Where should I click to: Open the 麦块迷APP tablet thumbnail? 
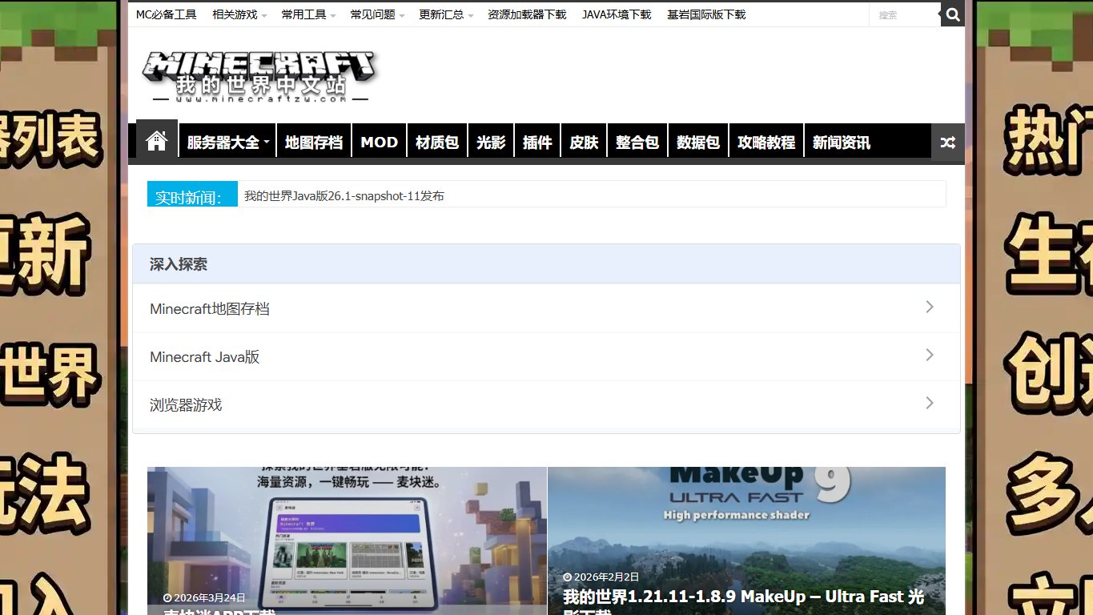(x=347, y=541)
